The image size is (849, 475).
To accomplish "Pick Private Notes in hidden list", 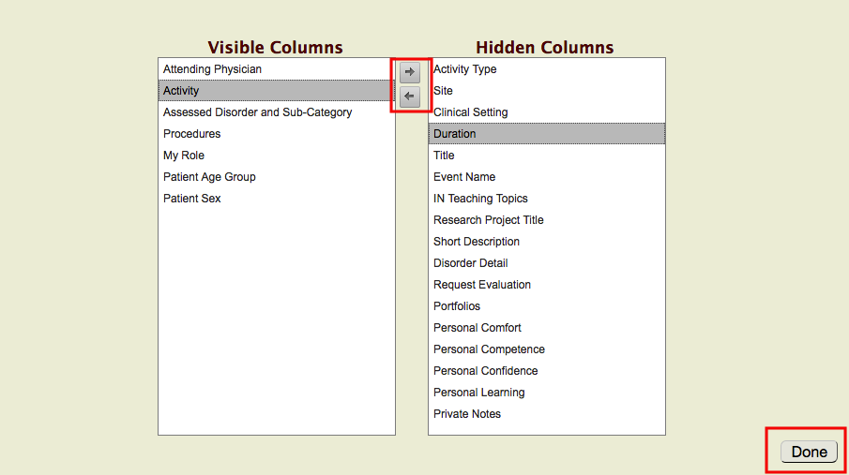I will click(x=547, y=414).
